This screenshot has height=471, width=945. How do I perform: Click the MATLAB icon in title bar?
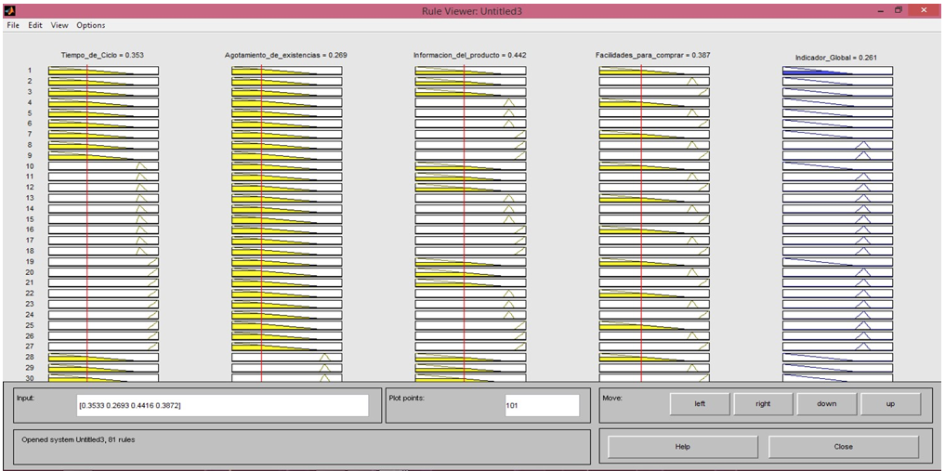click(x=11, y=10)
